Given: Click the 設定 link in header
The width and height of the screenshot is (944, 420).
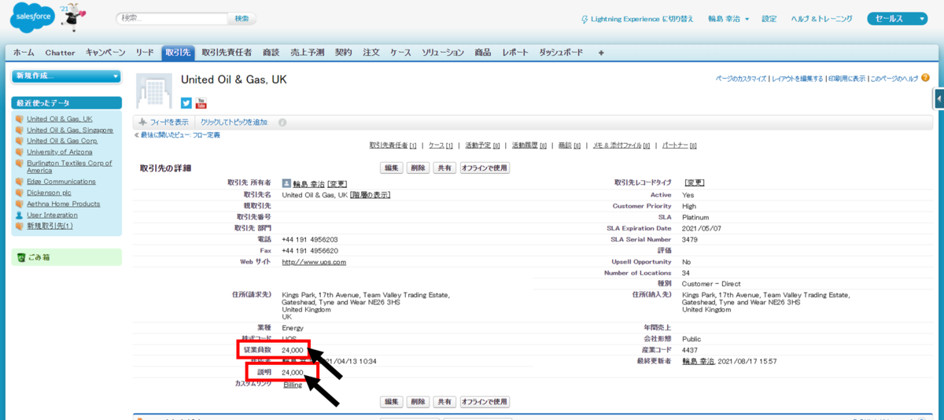Looking at the screenshot, I should (769, 19).
